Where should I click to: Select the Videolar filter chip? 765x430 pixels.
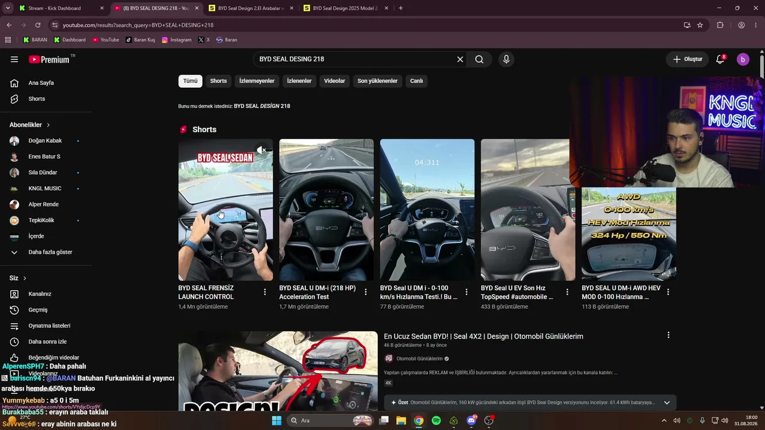point(335,81)
